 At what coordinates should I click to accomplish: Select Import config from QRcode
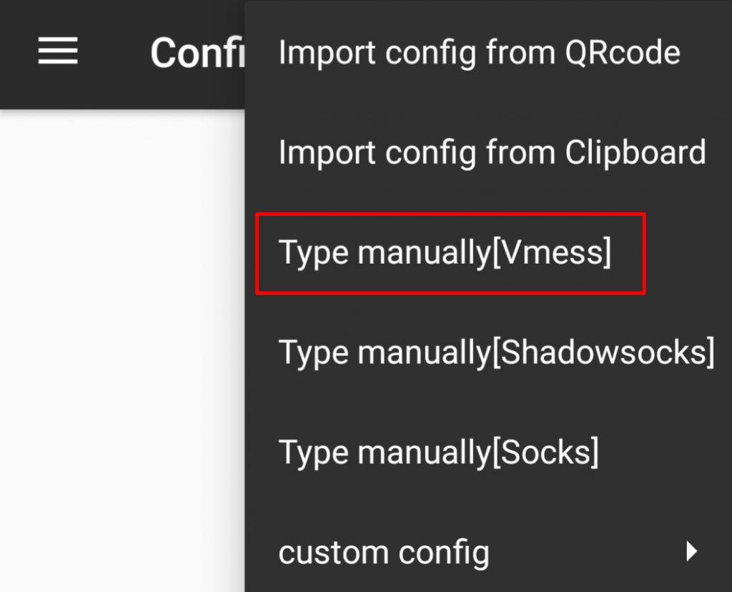tap(479, 52)
